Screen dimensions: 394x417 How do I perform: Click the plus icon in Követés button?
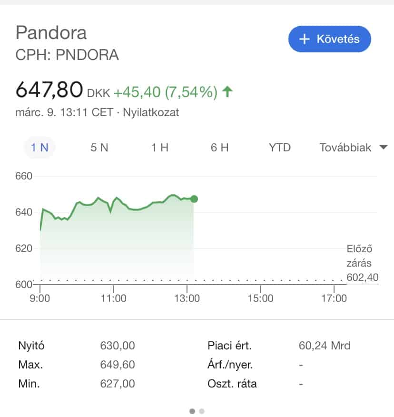point(305,39)
